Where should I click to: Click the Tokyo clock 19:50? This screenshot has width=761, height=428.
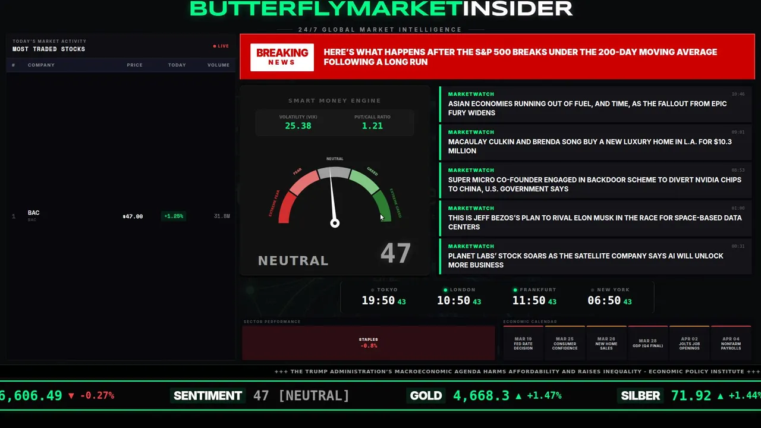pyautogui.click(x=378, y=301)
